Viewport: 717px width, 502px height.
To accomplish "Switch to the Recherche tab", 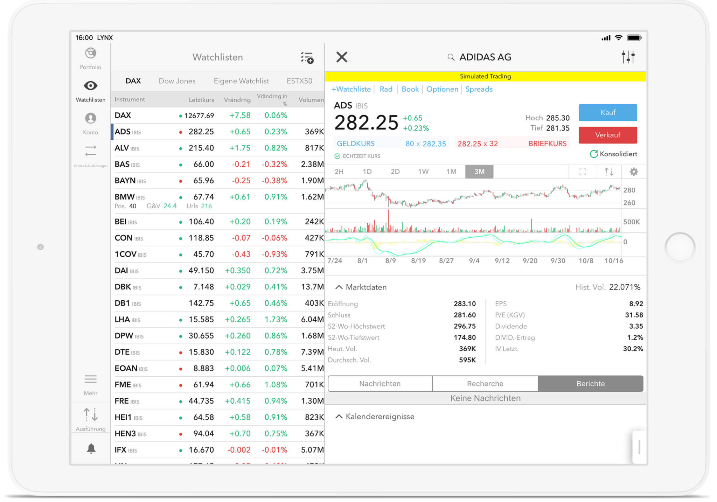I will (485, 384).
